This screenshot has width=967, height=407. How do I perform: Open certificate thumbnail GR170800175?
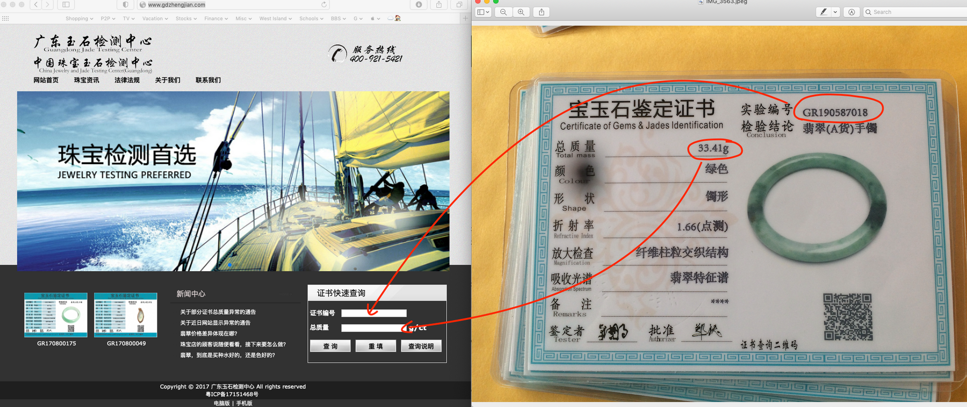point(56,315)
